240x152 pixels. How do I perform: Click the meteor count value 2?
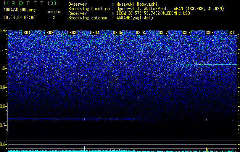tap(54, 17)
